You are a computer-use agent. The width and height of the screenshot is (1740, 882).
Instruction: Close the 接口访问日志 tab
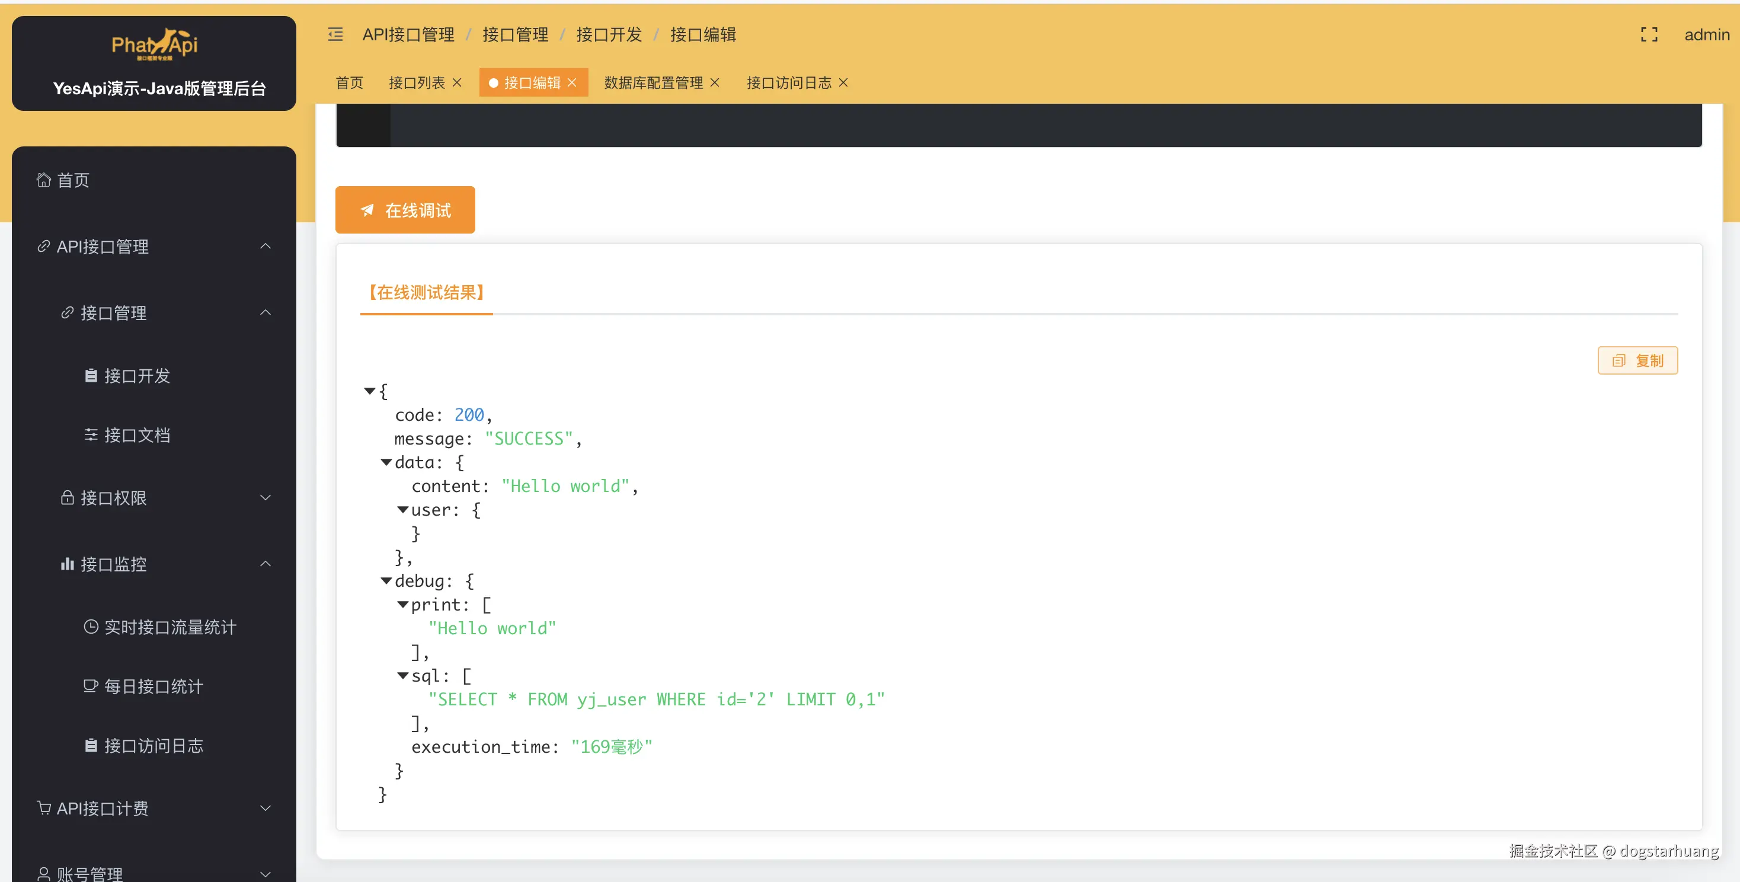[x=844, y=82]
